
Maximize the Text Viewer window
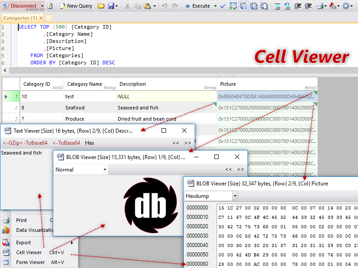[164, 130]
